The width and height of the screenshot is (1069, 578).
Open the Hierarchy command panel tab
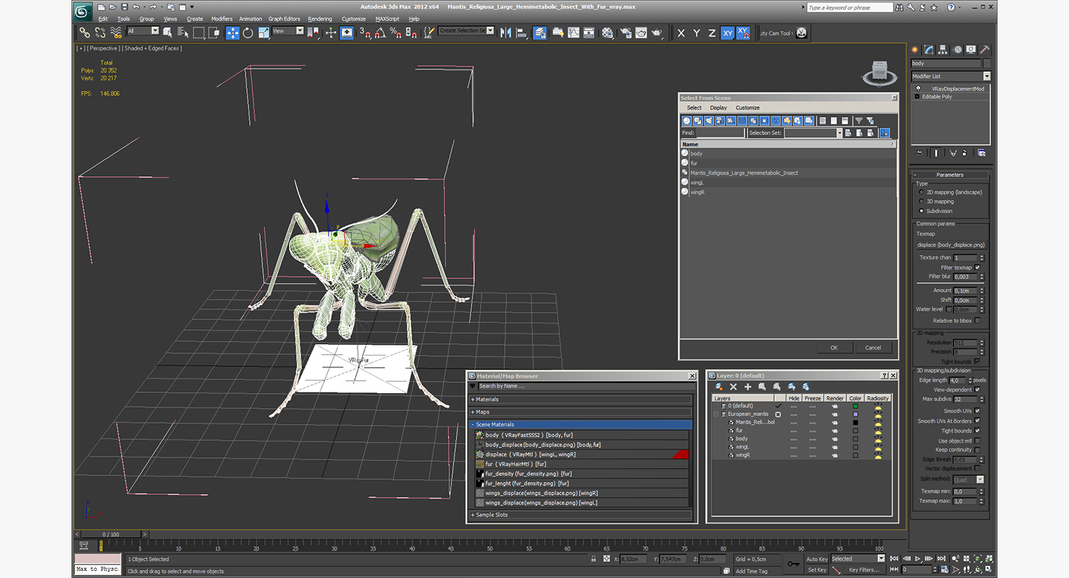(x=943, y=50)
